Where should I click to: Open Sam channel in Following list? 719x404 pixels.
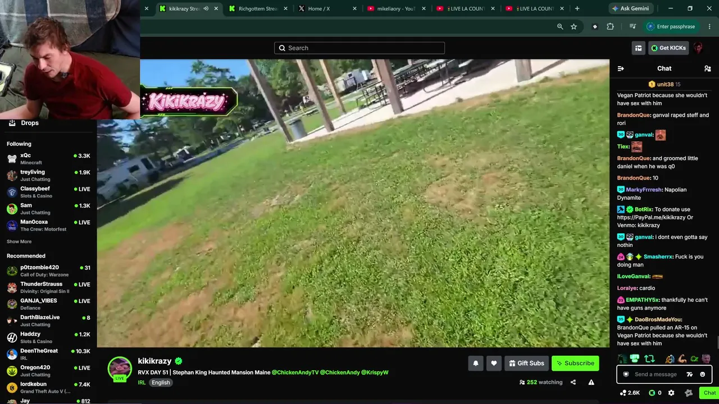[x=48, y=209]
